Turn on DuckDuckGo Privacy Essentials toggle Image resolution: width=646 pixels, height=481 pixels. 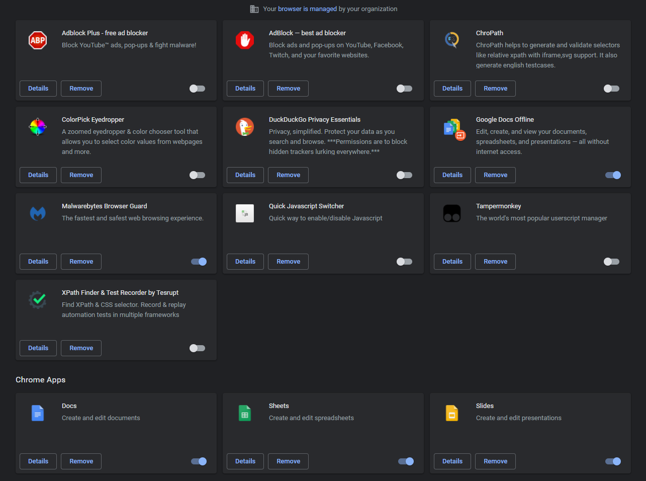pos(404,175)
